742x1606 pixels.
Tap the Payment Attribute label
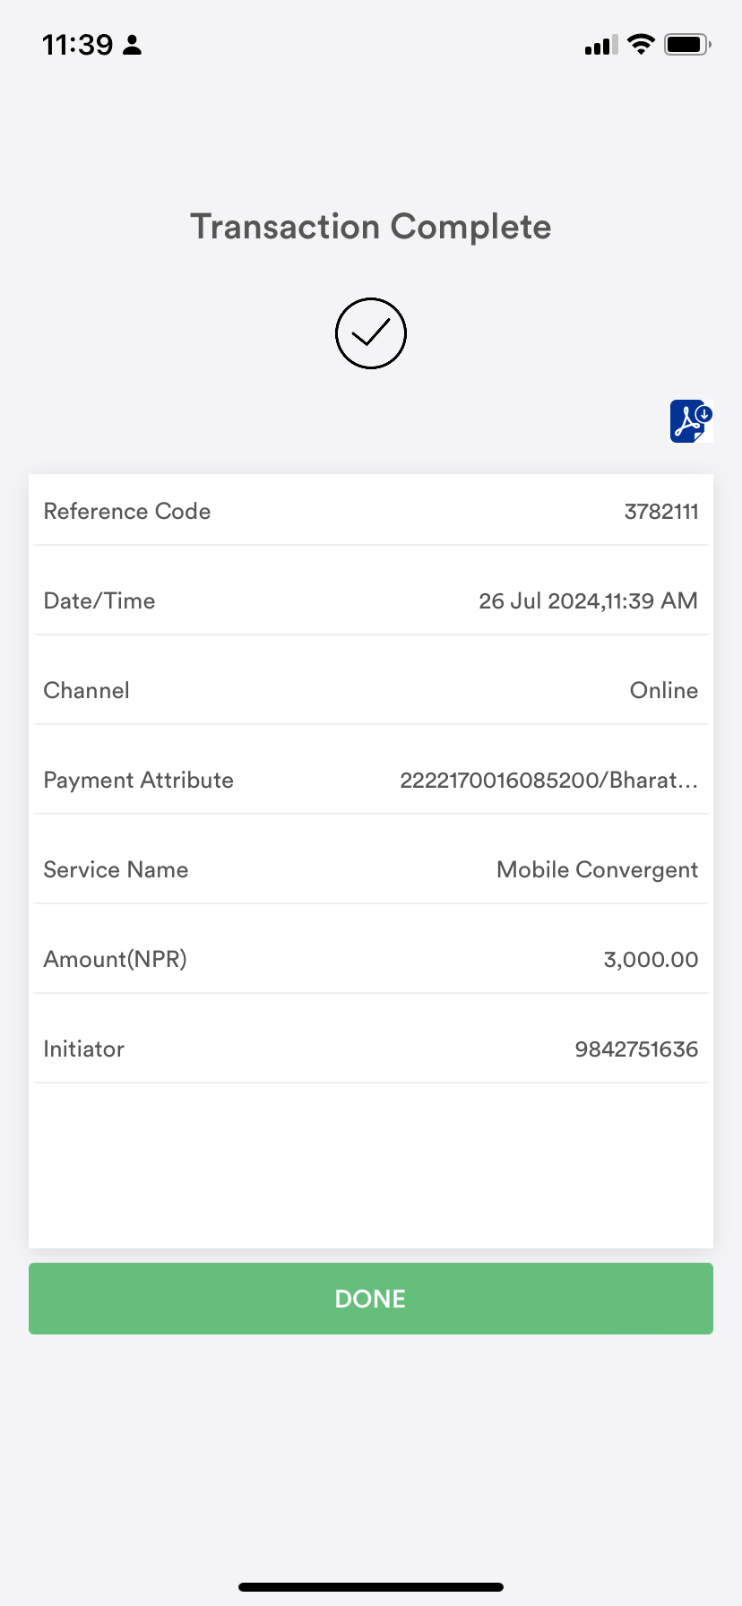tap(139, 781)
